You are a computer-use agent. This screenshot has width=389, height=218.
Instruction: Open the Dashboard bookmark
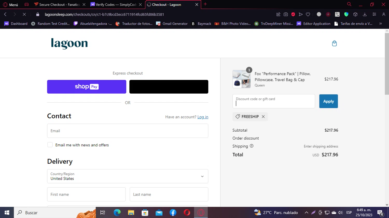click(16, 24)
